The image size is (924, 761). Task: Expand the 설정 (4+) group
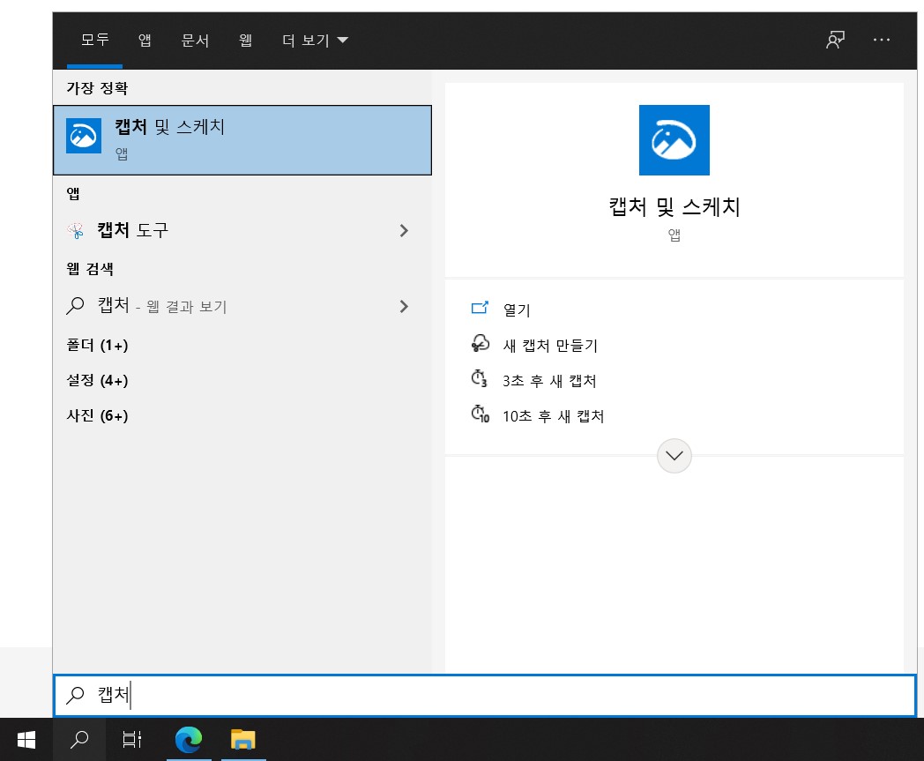coord(97,380)
